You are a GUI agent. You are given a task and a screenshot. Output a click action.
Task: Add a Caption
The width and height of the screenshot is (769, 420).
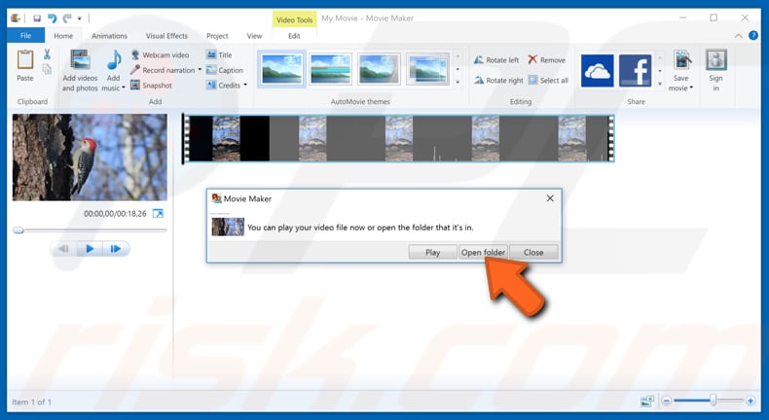(x=225, y=70)
